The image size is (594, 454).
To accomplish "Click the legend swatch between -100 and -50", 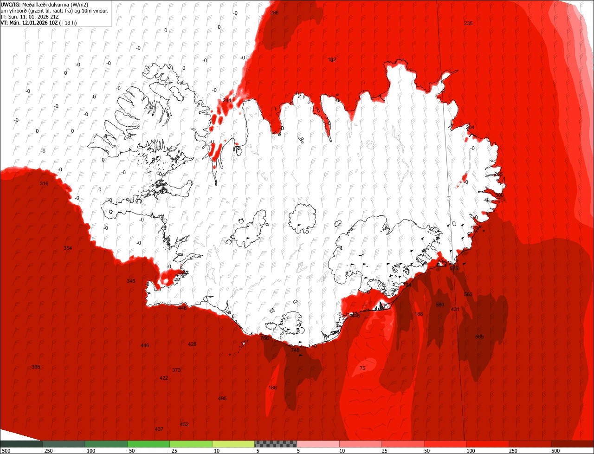I will coord(106,444).
